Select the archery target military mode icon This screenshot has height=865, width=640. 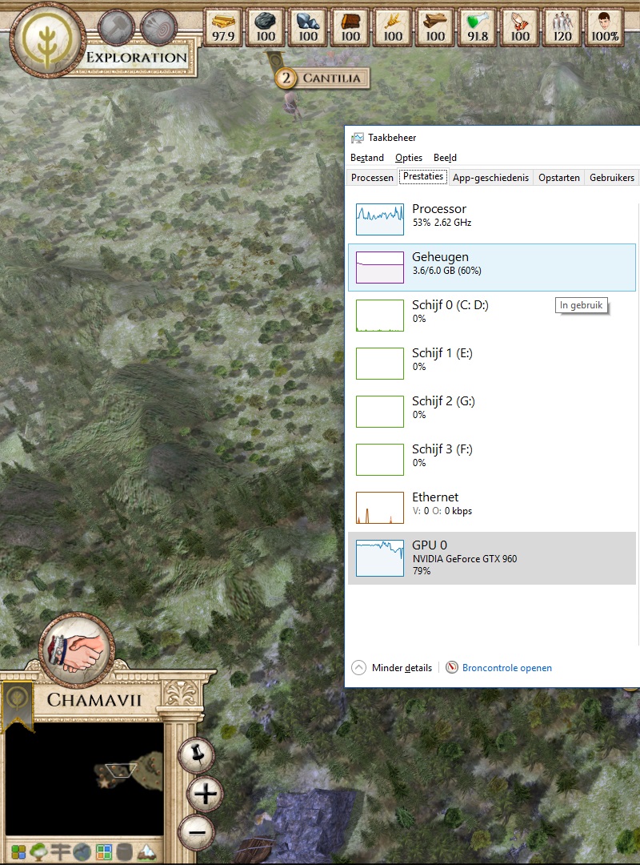tap(158, 27)
